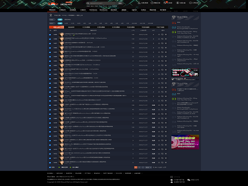Click the site logo at the top left
248x186 pixels.
(53, 4)
